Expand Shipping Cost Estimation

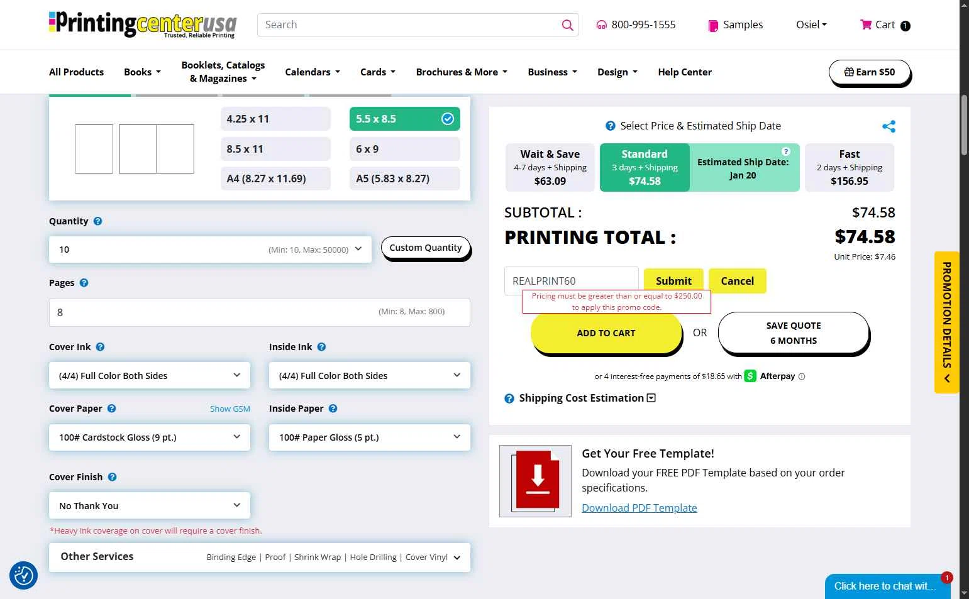click(x=651, y=398)
